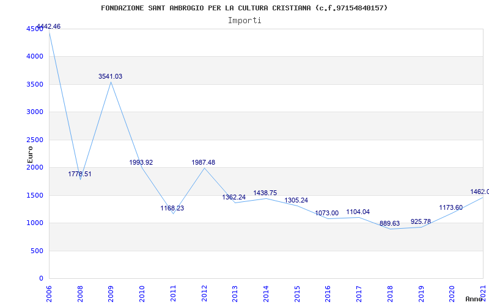Click the 1438.75 data label
The image size is (489, 305).
pos(265,193)
